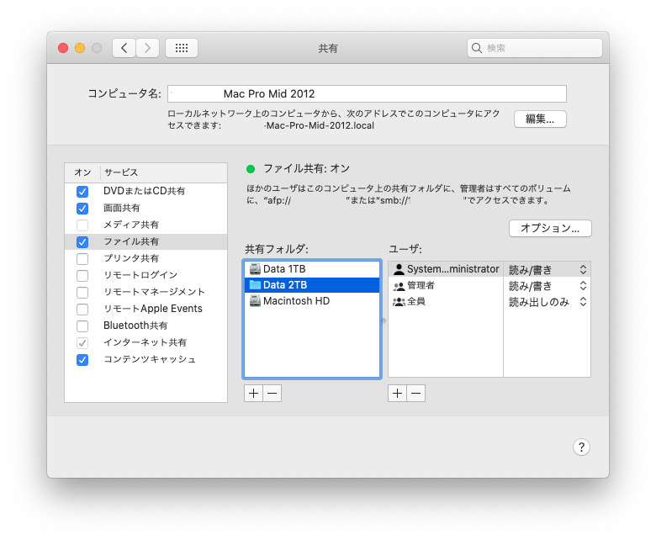Image resolution: width=656 pixels, height=540 pixels.
Task: Go back with the left chevron button
Action: pos(124,48)
